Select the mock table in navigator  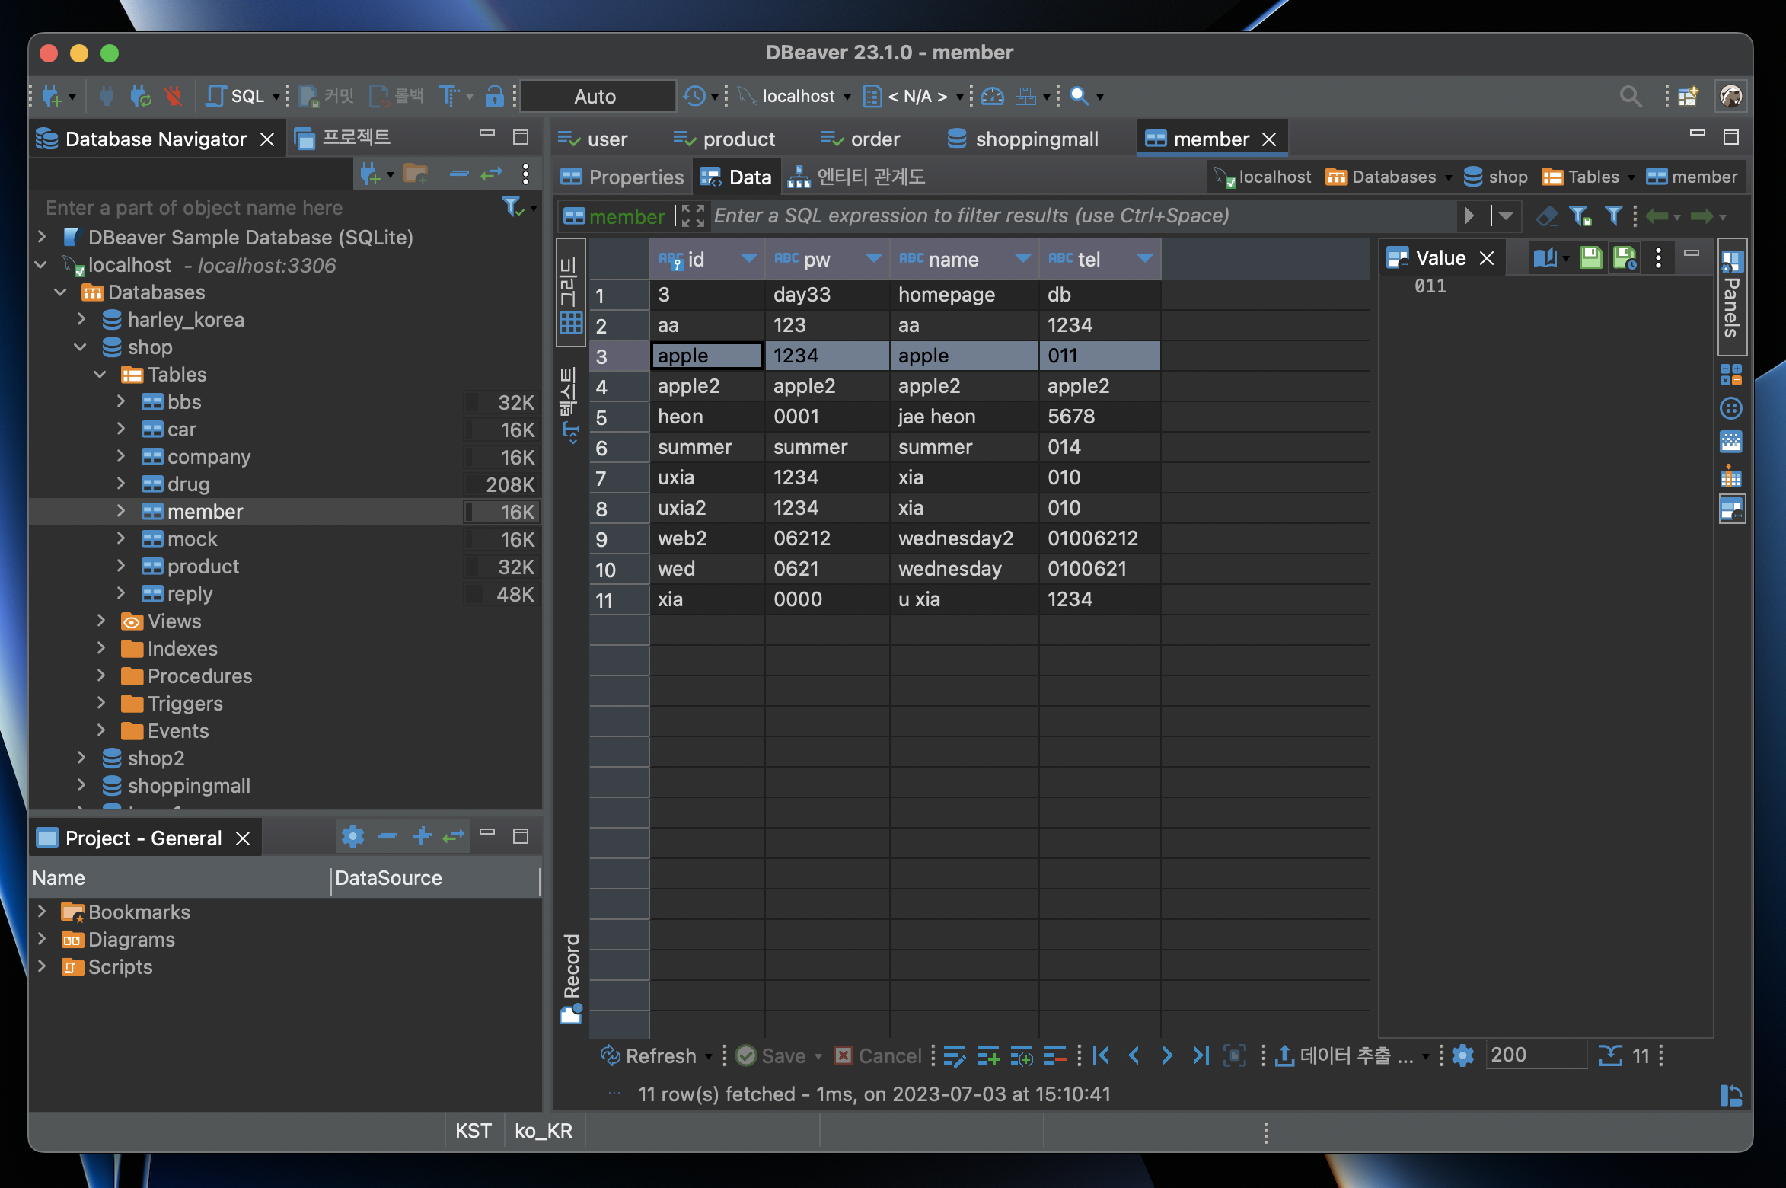(x=192, y=539)
